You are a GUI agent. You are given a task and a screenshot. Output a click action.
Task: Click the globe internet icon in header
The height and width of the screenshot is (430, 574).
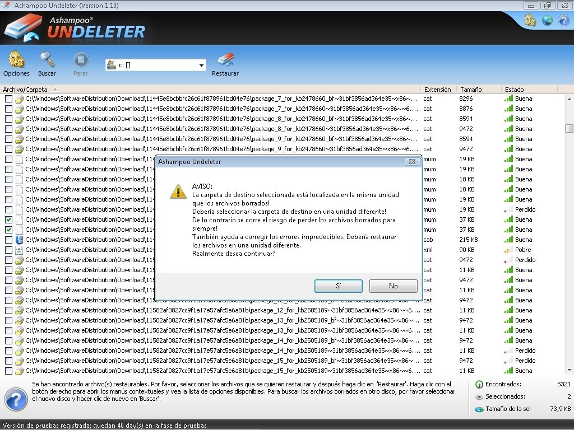(547, 20)
